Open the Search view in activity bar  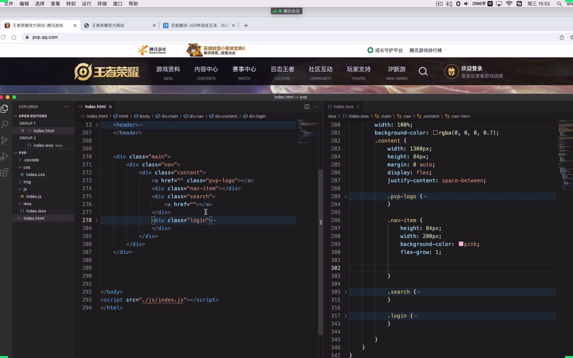point(5,125)
